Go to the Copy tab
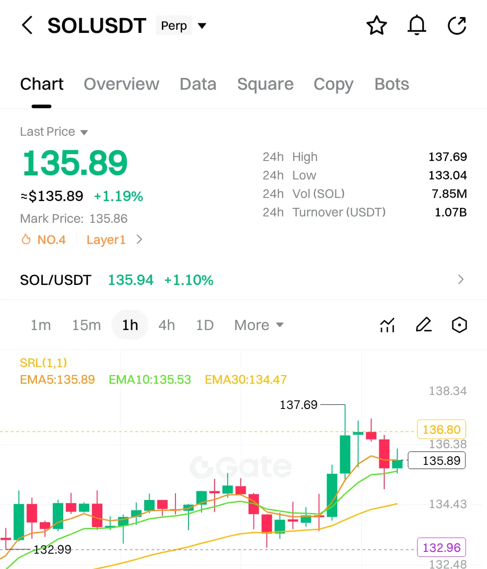Viewport: 487px width, 569px height. 334,84
